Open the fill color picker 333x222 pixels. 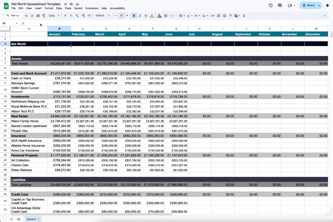click(x=159, y=16)
